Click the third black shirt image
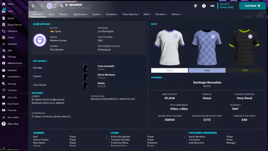The image size is (268, 151). tap(244, 47)
